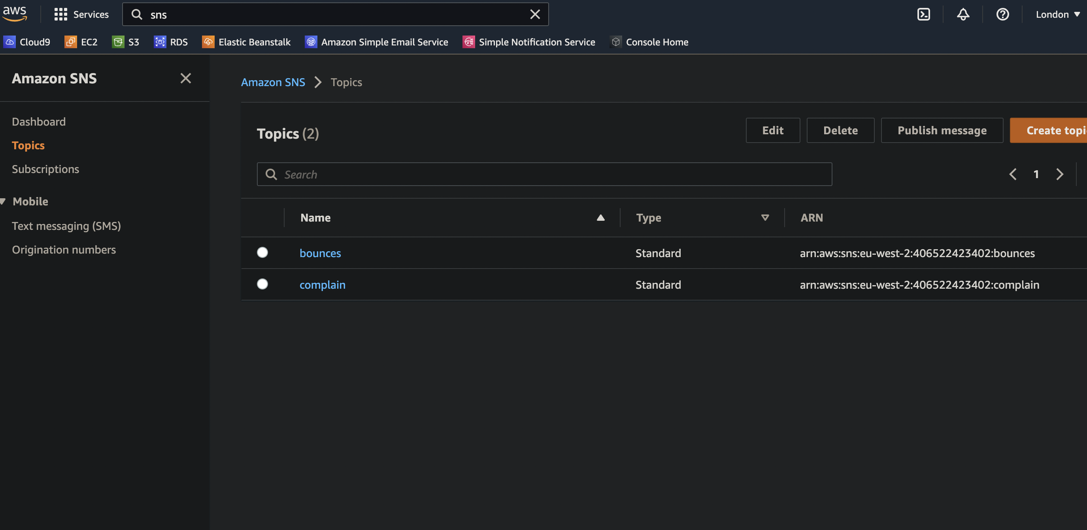Sort topics by Type column arrow
Viewport: 1087px width, 530px height.
tap(764, 218)
